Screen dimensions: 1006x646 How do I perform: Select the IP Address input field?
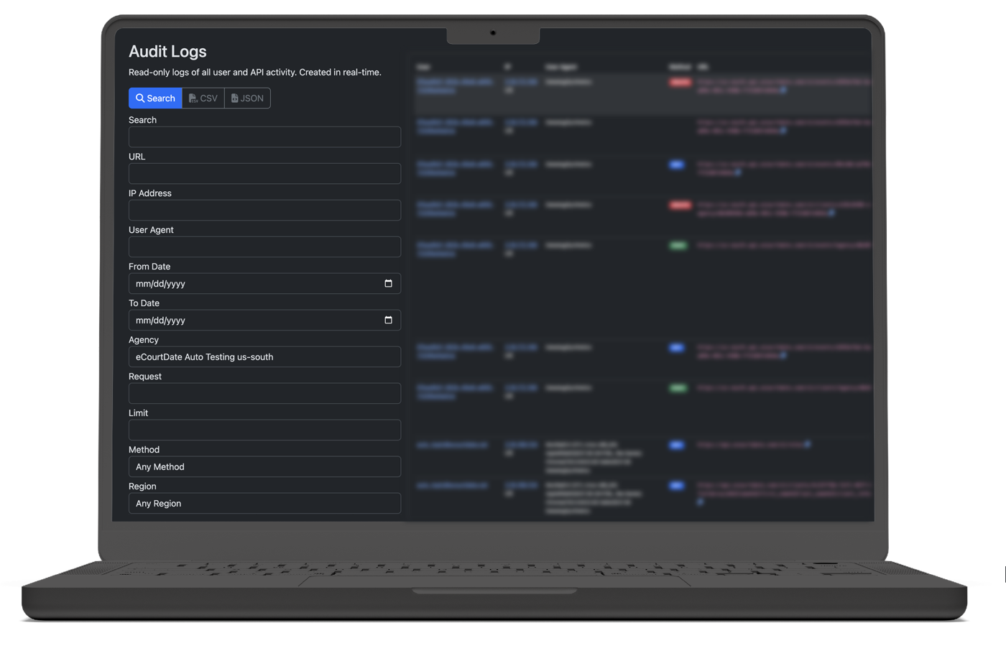[264, 211]
